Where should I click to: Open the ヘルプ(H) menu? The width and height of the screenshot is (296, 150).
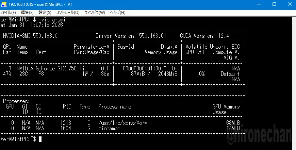click(x=117, y=13)
